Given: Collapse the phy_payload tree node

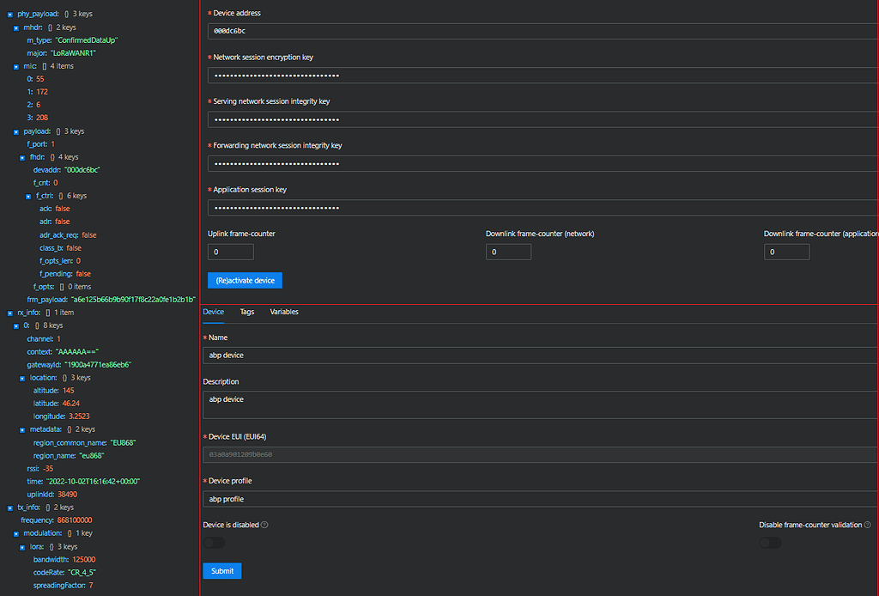Looking at the screenshot, I should 9,14.
